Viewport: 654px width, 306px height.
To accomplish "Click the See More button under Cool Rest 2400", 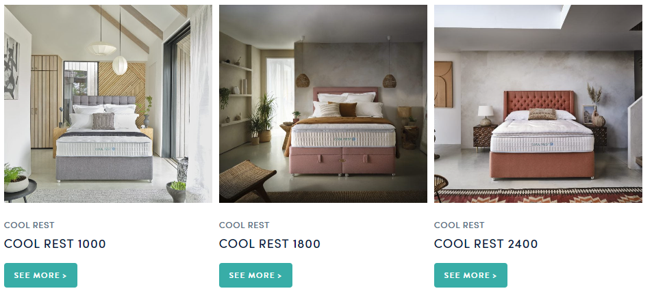I will (470, 275).
